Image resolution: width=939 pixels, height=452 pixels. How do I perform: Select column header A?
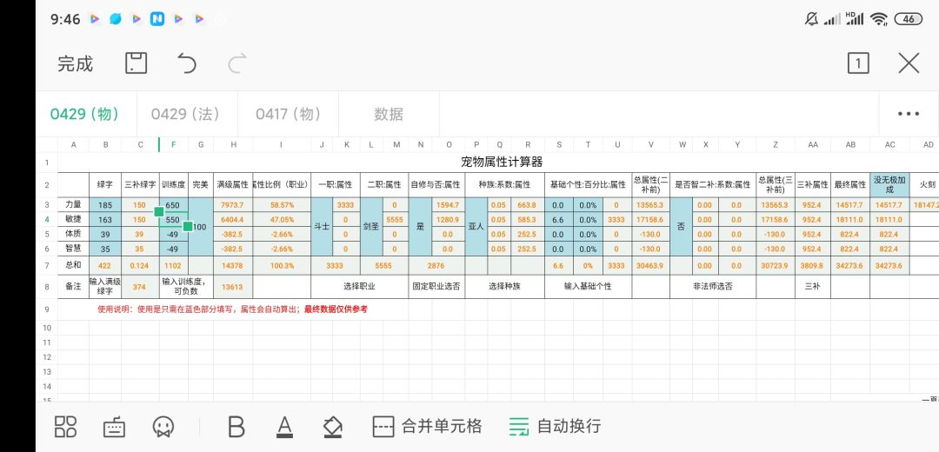tap(73, 145)
